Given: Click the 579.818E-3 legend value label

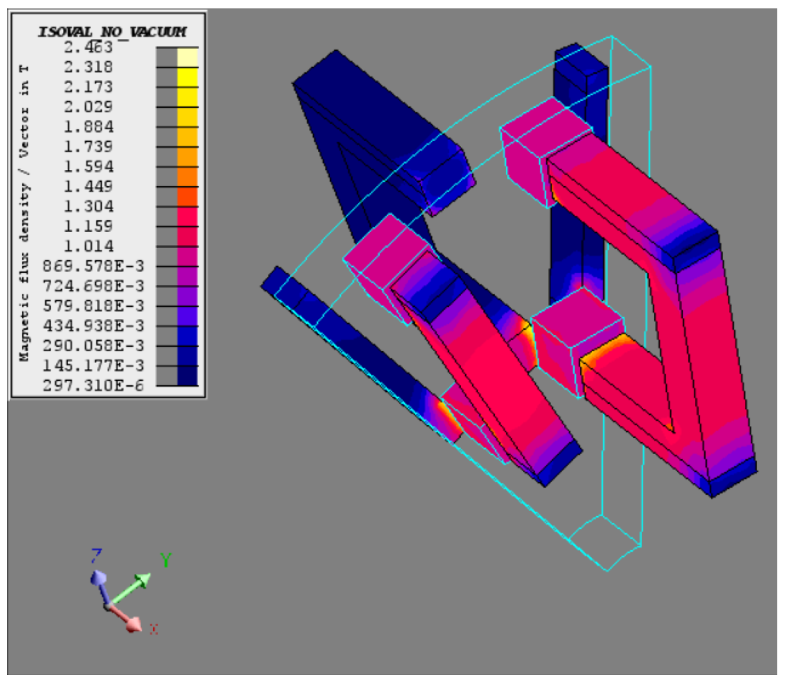Looking at the screenshot, I should click(93, 306).
